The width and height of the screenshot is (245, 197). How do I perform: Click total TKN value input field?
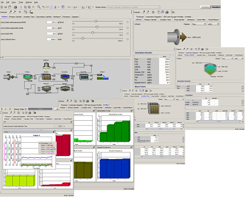52,33
